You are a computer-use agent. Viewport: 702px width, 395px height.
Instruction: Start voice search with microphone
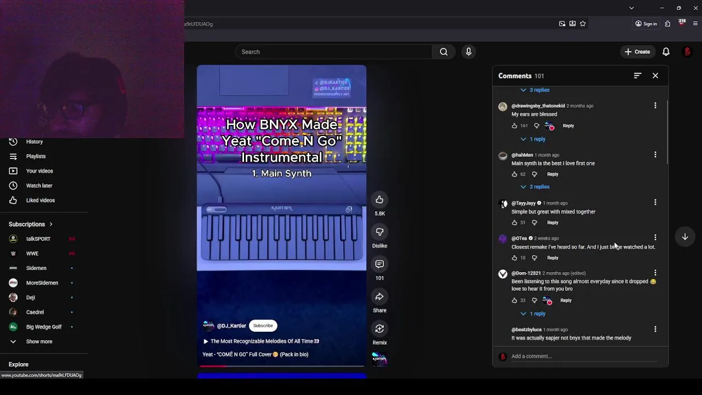click(468, 52)
